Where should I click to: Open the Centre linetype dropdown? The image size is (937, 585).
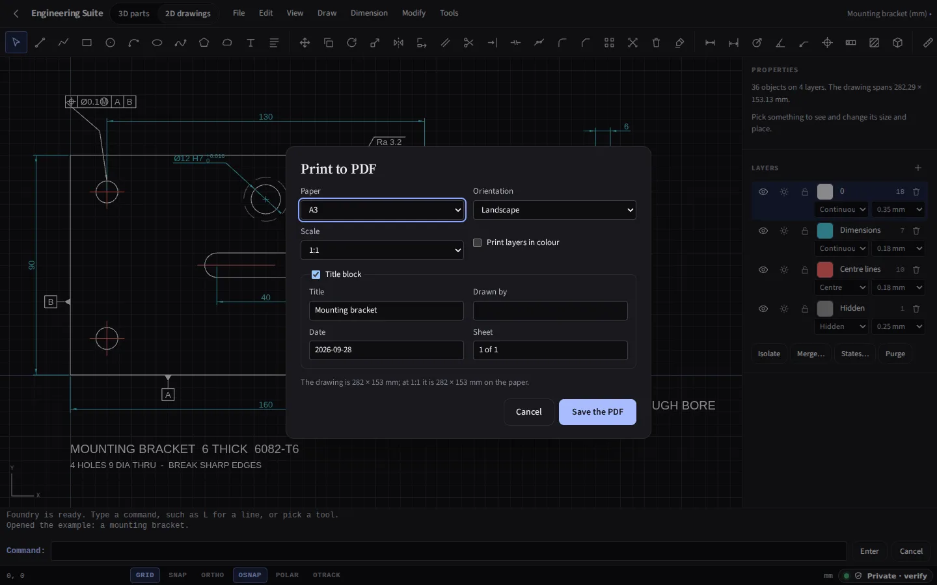[841, 287]
